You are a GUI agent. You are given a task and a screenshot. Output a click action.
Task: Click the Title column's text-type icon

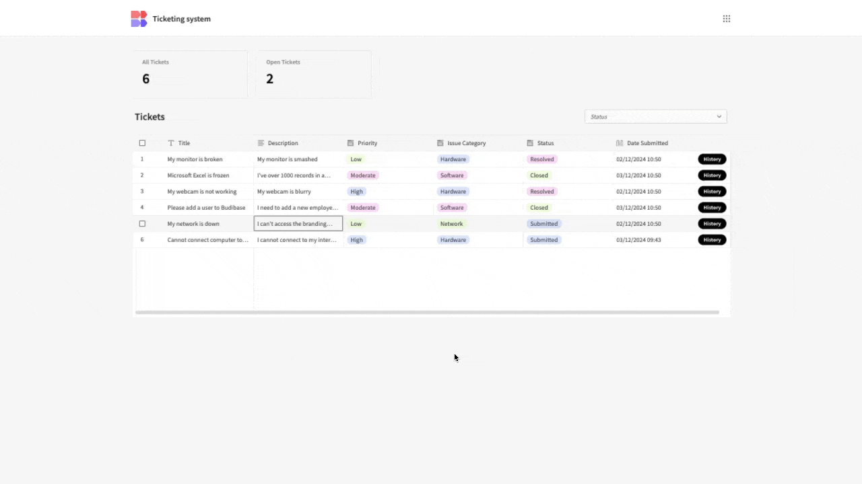[x=171, y=143]
